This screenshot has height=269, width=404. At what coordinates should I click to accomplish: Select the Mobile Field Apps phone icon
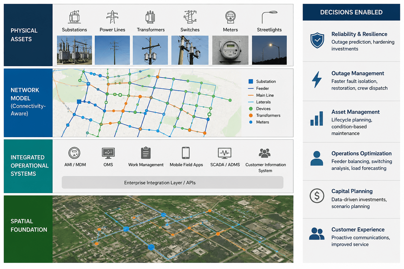click(x=186, y=153)
